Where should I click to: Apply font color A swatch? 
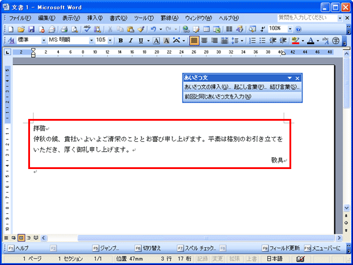coord(311,41)
